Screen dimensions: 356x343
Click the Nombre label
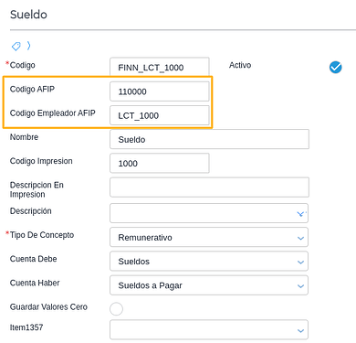pyautogui.click(x=24, y=137)
